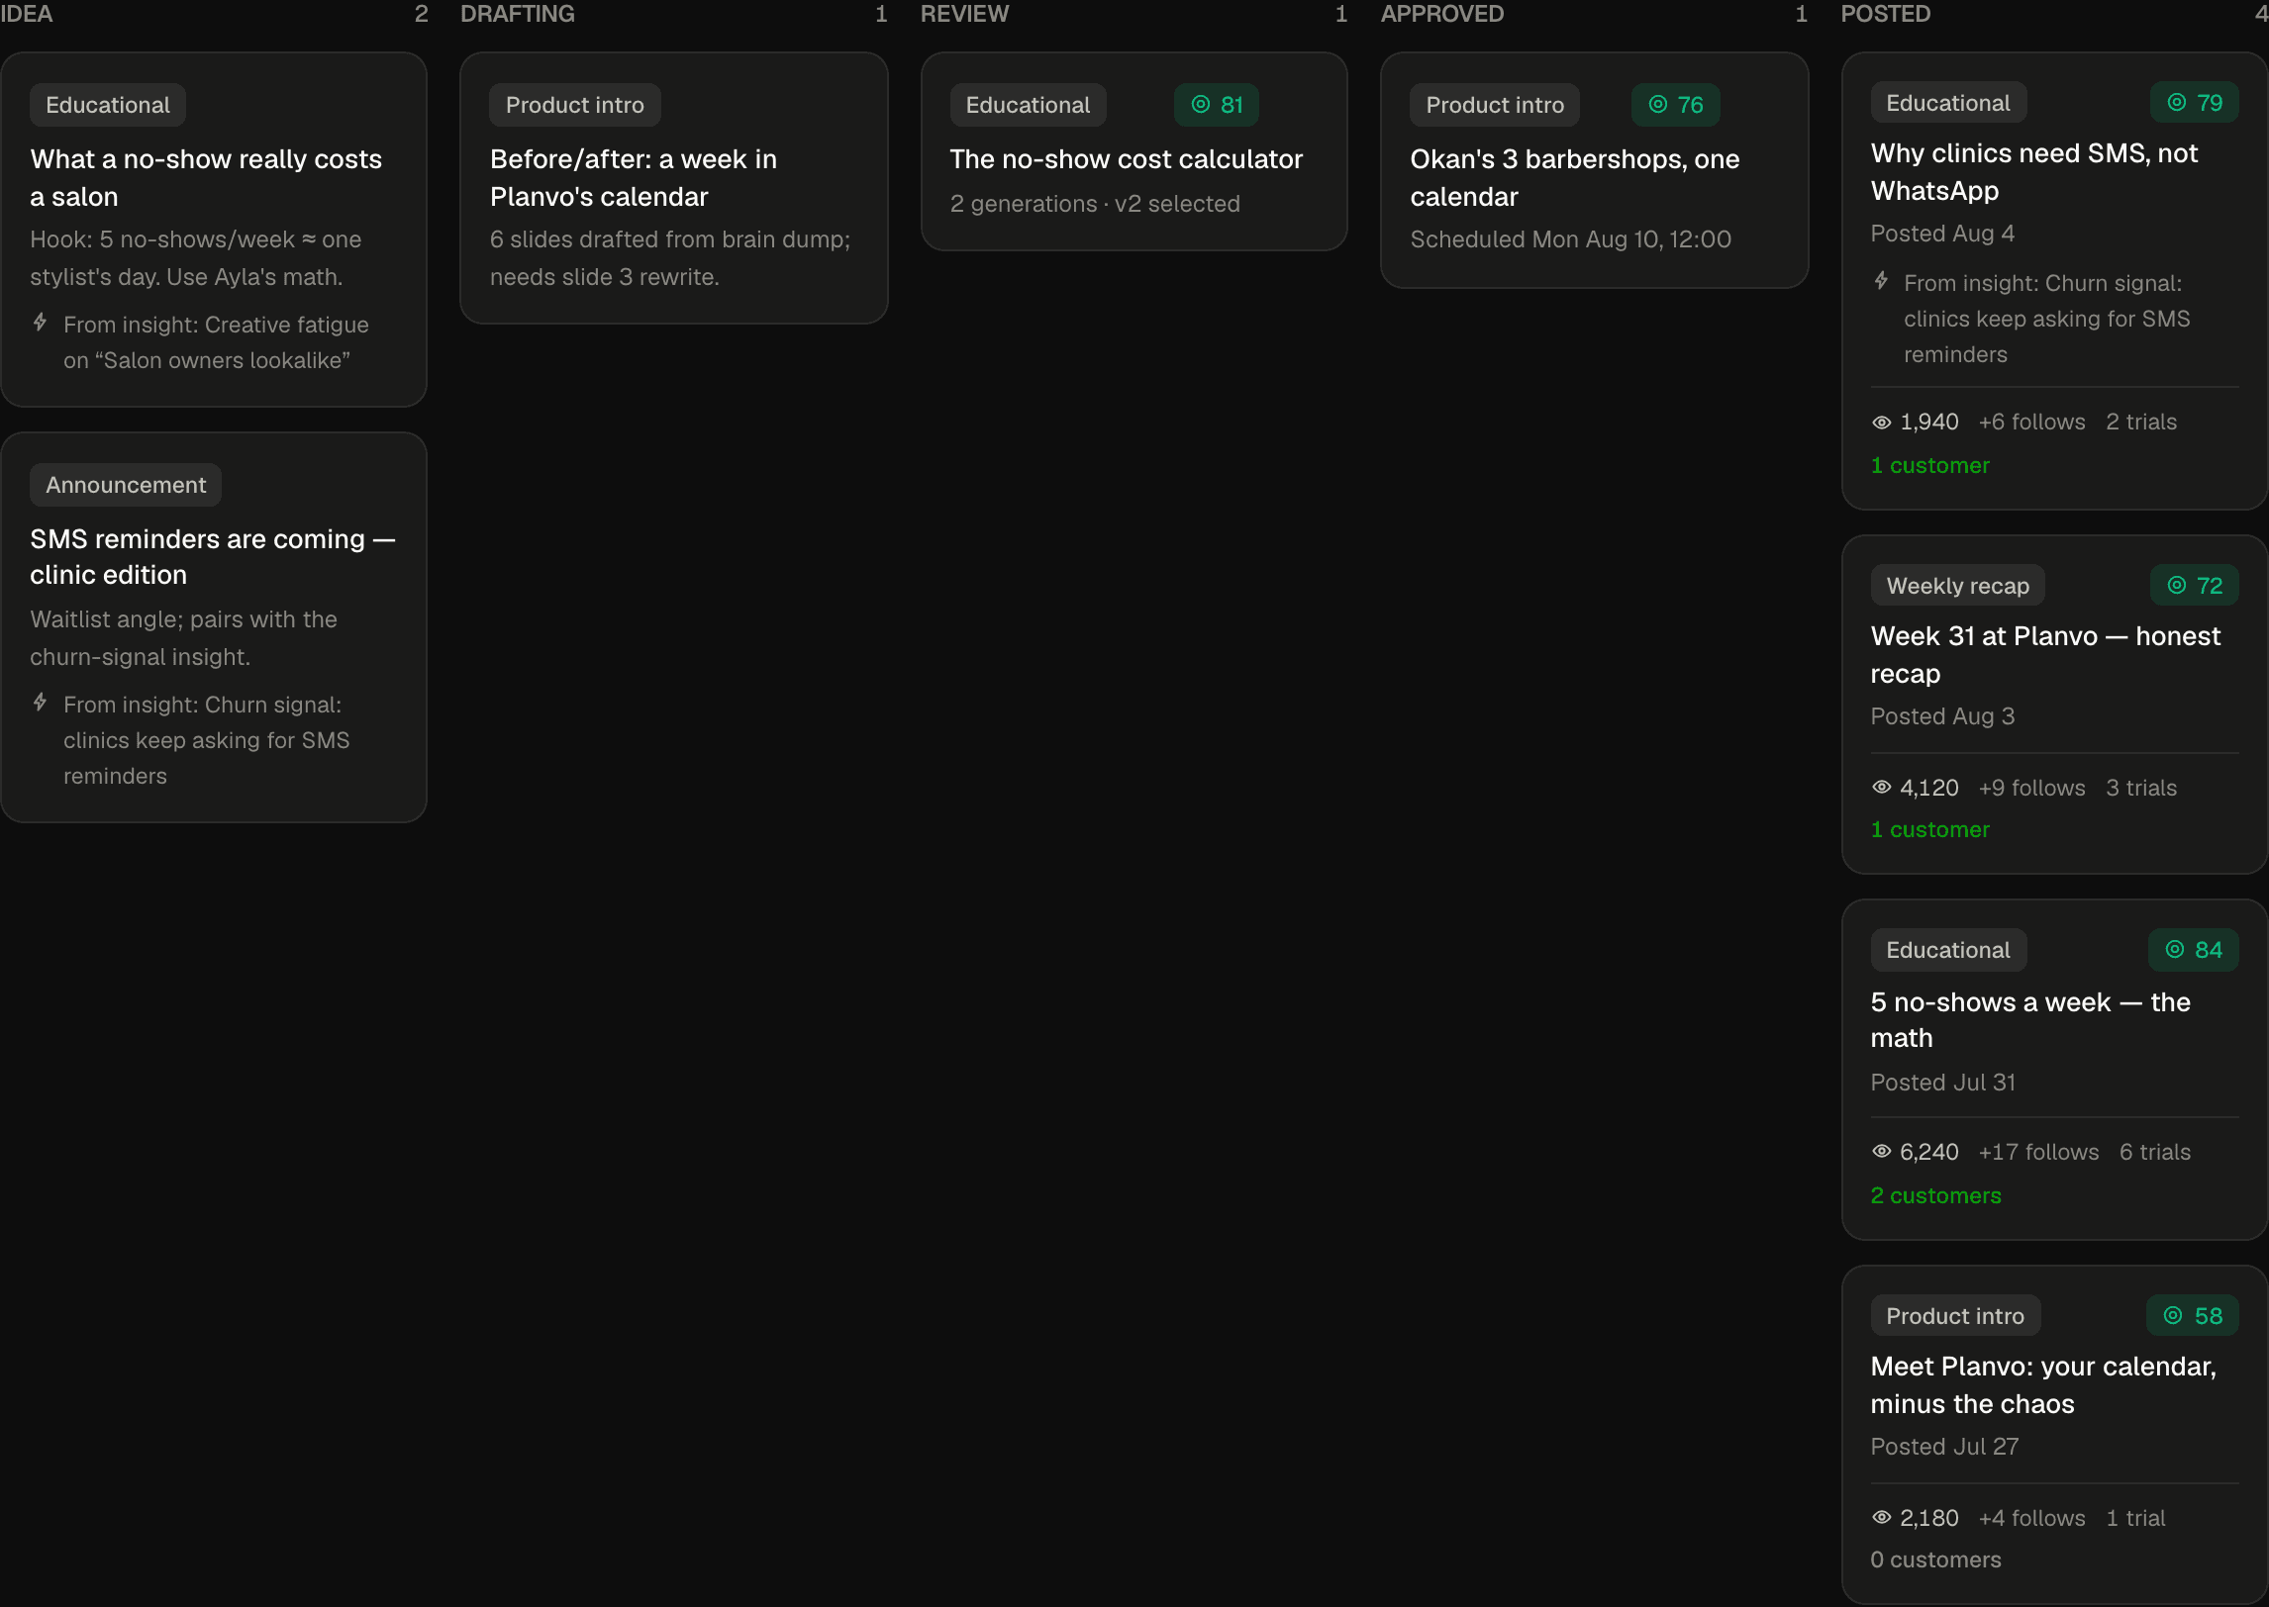Click 'Posted Aug 3' date
The height and width of the screenshot is (1607, 2269).
(x=1942, y=716)
